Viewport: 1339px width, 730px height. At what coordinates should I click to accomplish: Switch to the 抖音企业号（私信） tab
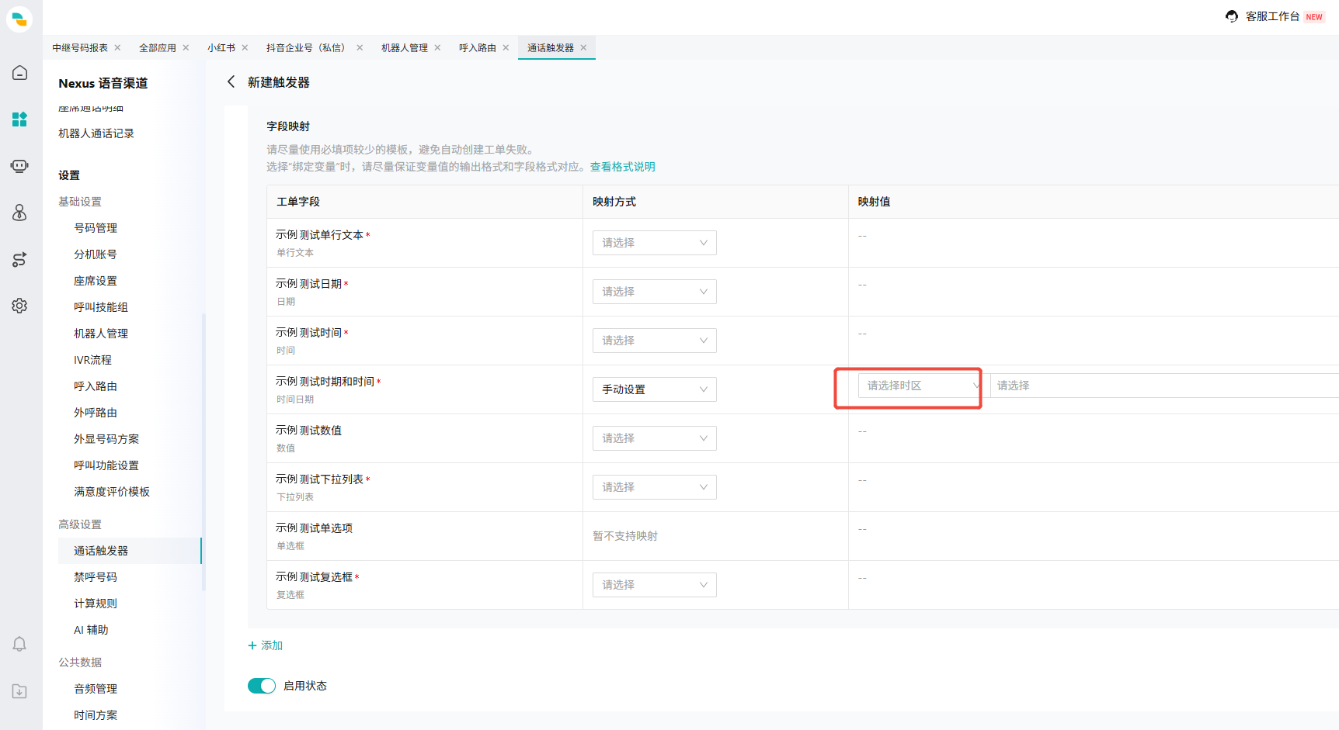(x=308, y=47)
